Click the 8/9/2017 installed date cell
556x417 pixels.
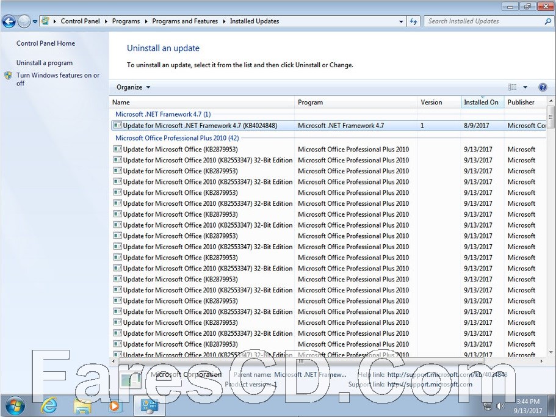pos(476,126)
